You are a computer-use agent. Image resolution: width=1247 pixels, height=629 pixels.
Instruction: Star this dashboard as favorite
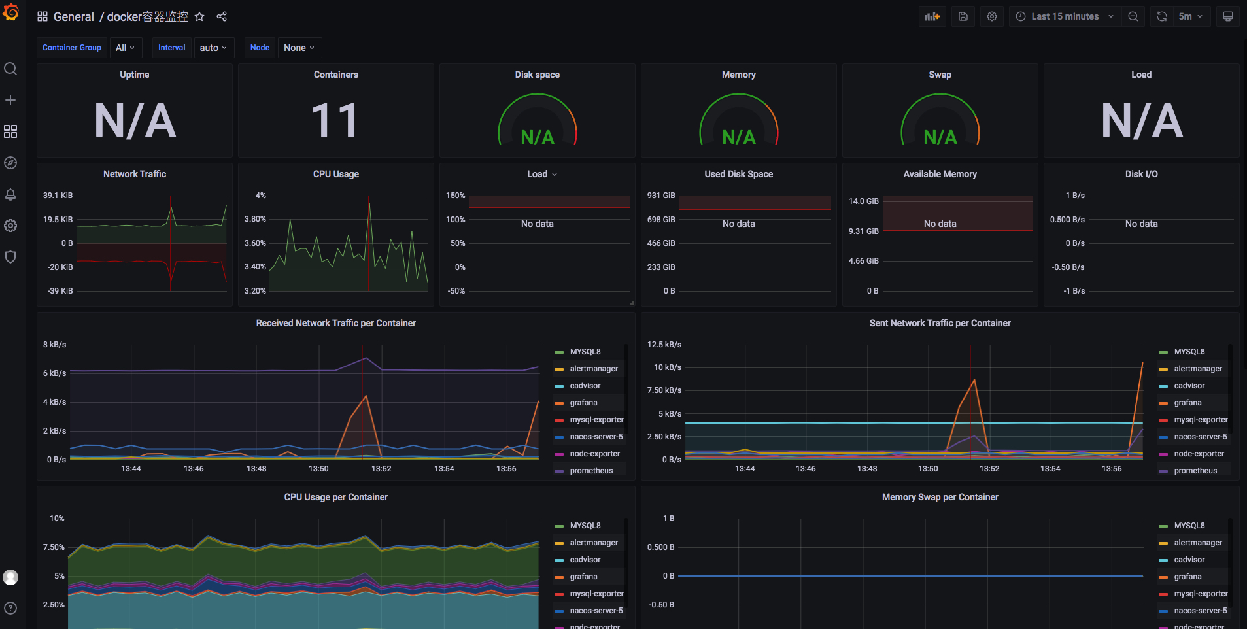coord(199,16)
